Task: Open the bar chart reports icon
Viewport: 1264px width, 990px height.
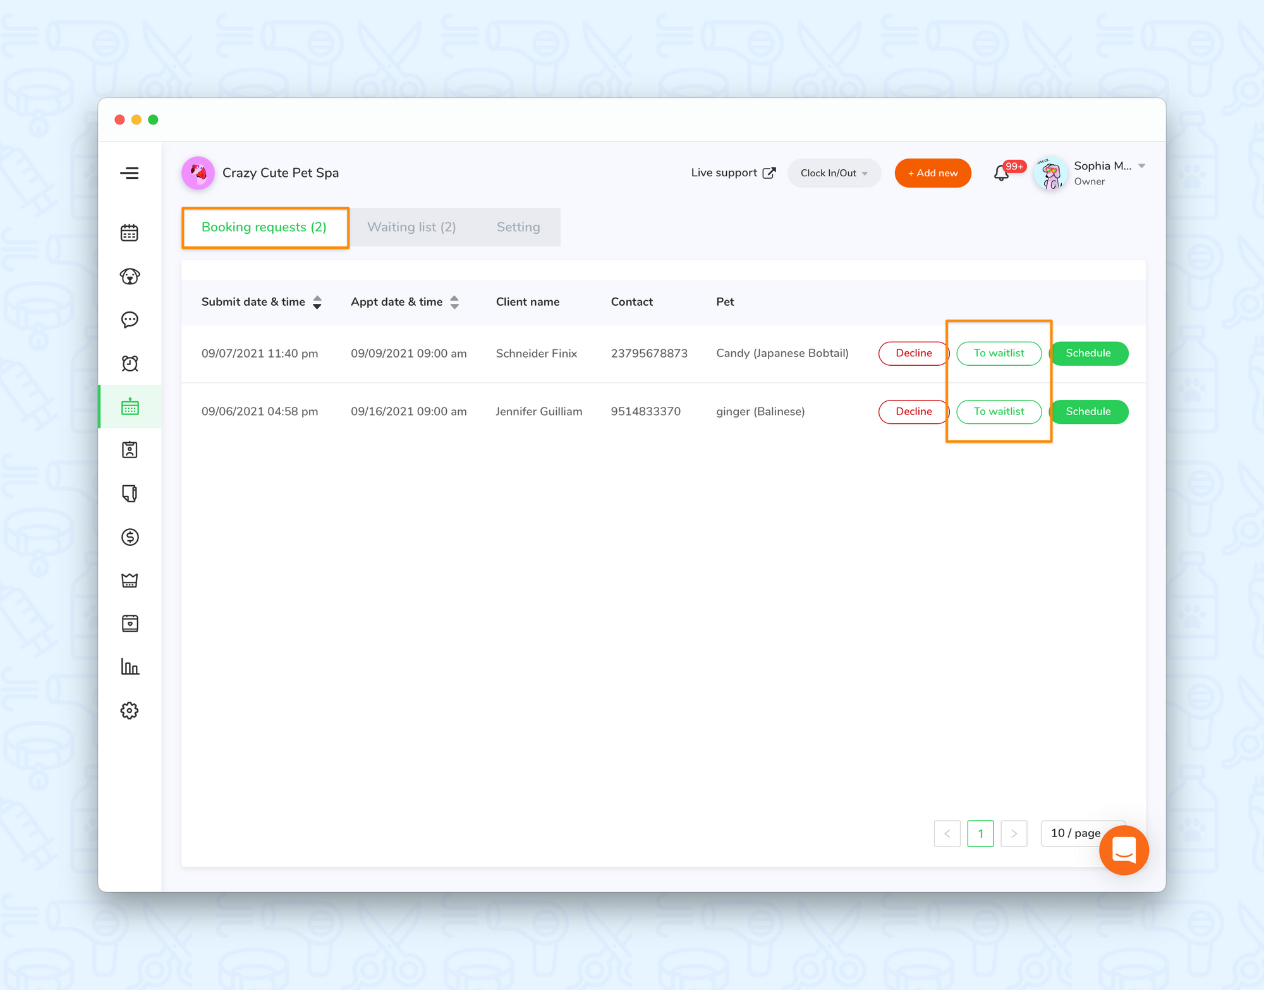Action: [130, 667]
